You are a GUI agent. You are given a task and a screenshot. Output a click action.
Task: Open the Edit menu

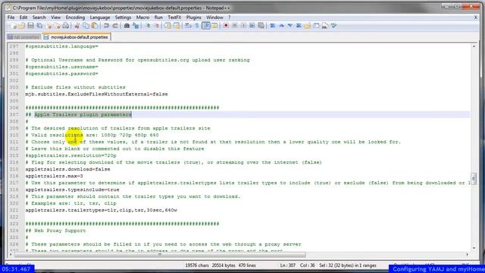[23, 17]
